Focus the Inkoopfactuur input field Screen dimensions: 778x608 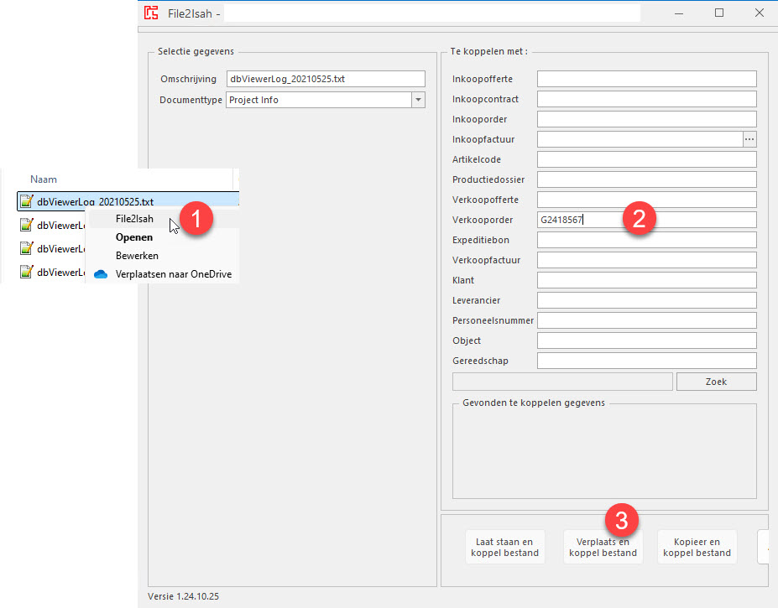640,139
